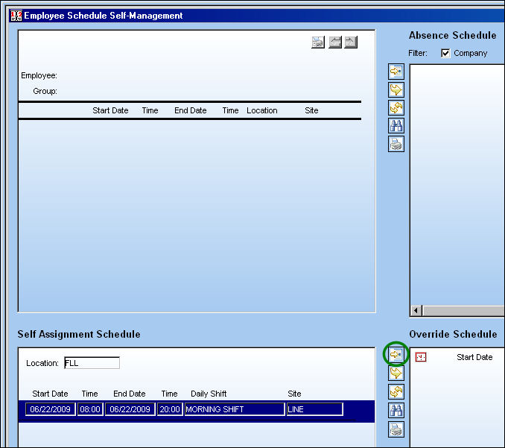This screenshot has width=505, height=448.
Task: Click the double-arrow refresh icon beside Override Schedule
Action: (396, 392)
